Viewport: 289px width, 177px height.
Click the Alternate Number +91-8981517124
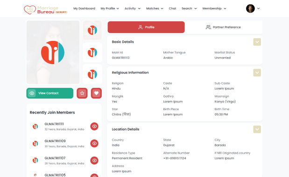pos(175,158)
